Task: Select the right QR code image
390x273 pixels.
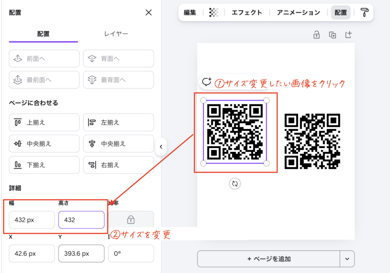Action: pos(312,141)
